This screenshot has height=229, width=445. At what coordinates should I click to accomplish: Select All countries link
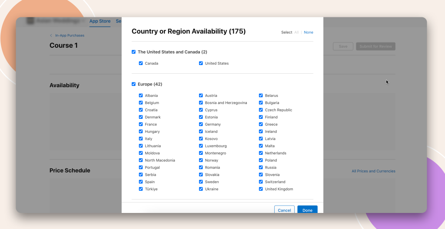click(296, 32)
